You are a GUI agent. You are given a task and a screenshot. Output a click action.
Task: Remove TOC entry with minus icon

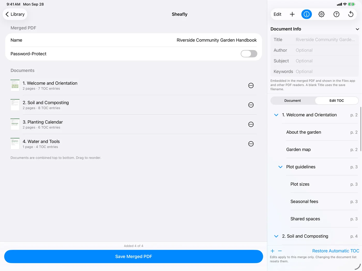[280, 251]
